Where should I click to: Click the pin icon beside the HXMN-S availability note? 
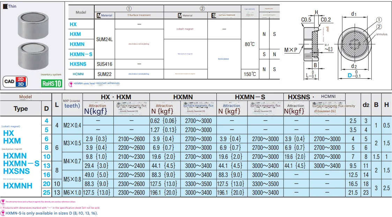click(x=3, y=213)
